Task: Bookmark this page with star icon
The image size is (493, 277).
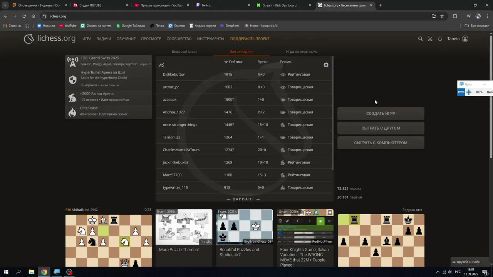Action: pyautogui.click(x=442, y=16)
